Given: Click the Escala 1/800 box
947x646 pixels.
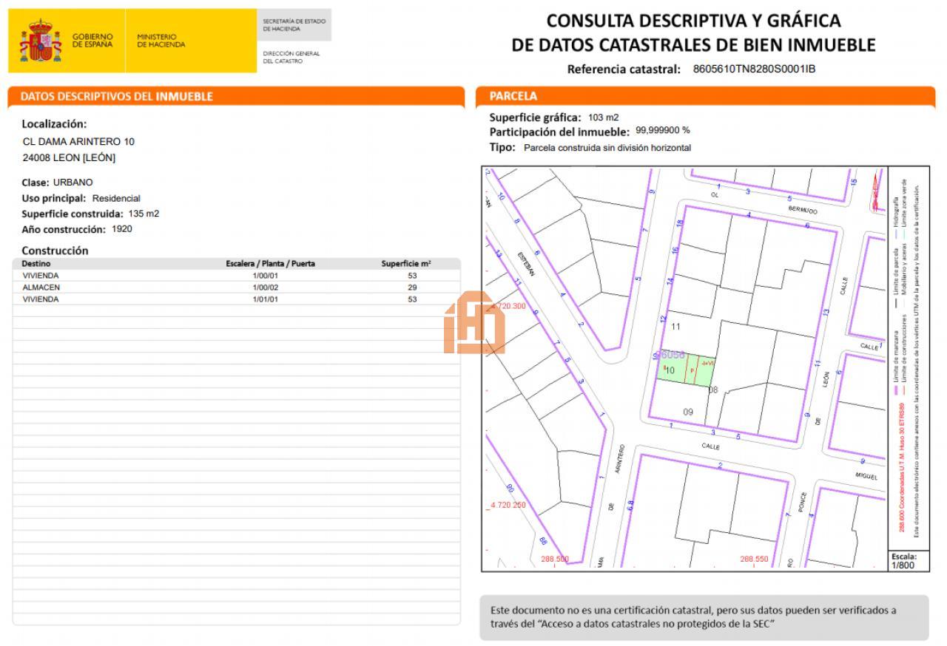Looking at the screenshot, I should (903, 561).
